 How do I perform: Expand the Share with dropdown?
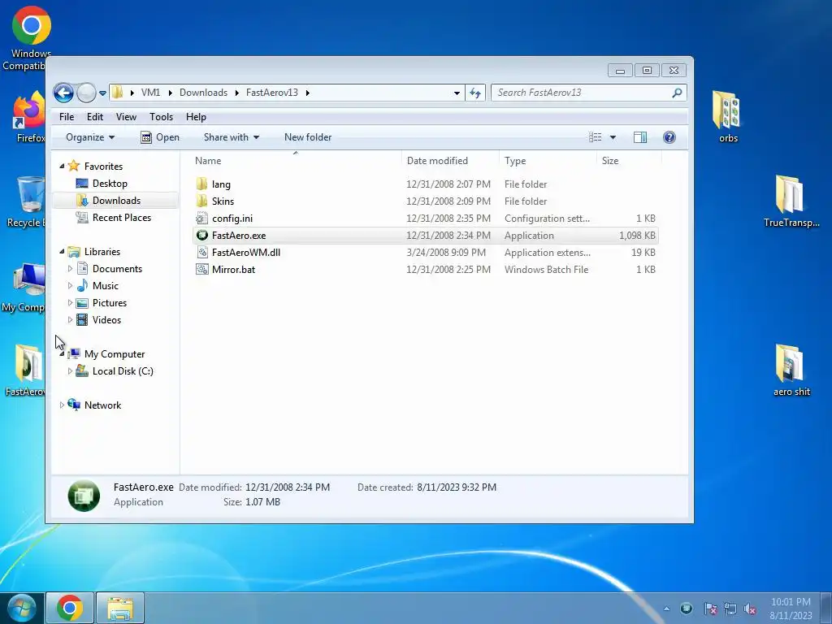click(232, 137)
